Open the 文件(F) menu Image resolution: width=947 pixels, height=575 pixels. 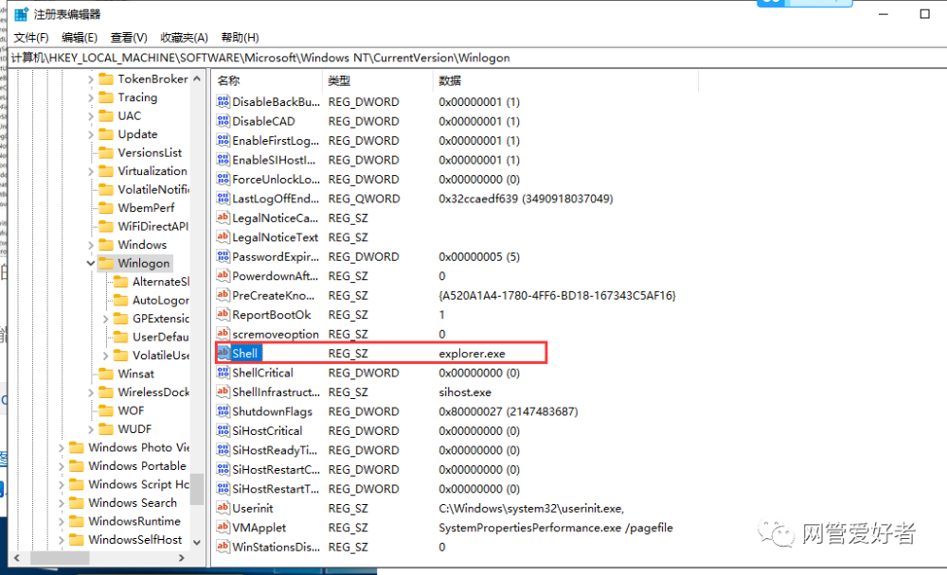tap(31, 38)
